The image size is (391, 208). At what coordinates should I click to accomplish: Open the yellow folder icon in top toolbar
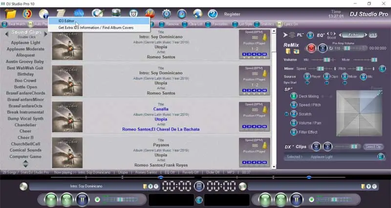coord(11,14)
